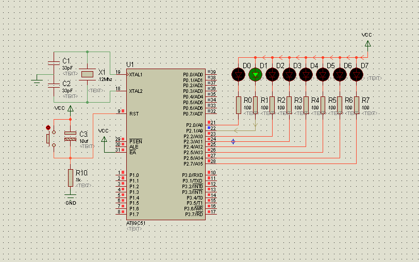
Task: Select capacitor C2 33pF
Action: (x=54, y=86)
